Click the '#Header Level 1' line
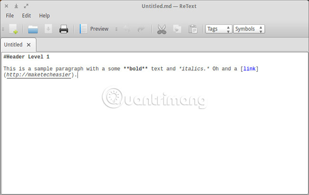 coord(27,57)
